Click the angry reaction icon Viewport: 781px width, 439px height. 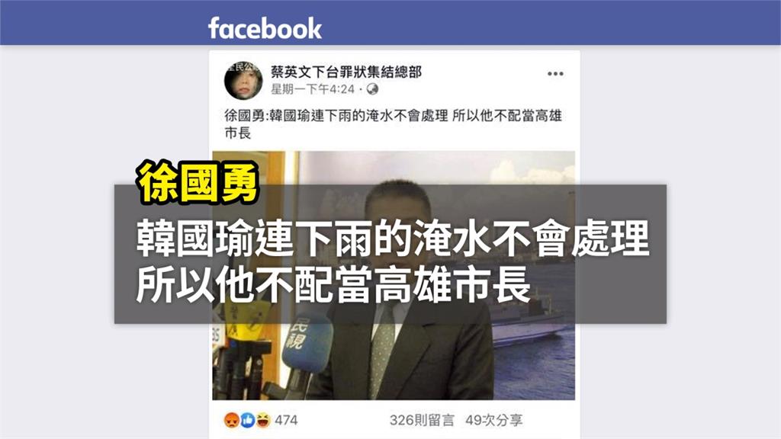pyautogui.click(x=232, y=420)
